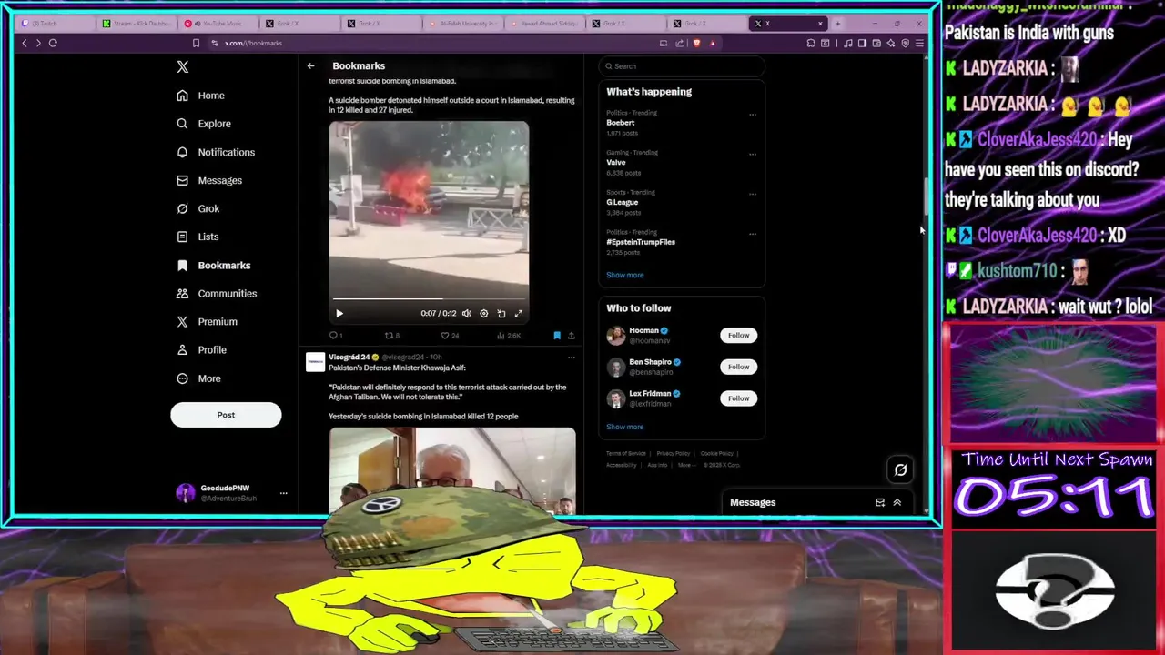Play the burning car video
Screen dimensions: 1165x655
click(x=339, y=313)
